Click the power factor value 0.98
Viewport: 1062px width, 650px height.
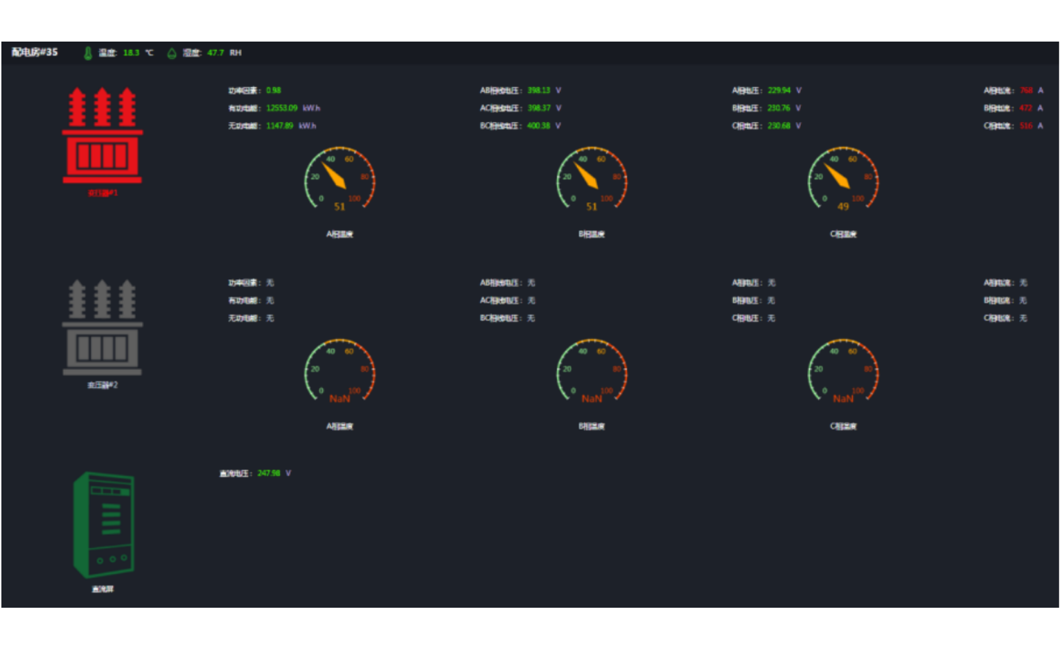click(x=274, y=91)
